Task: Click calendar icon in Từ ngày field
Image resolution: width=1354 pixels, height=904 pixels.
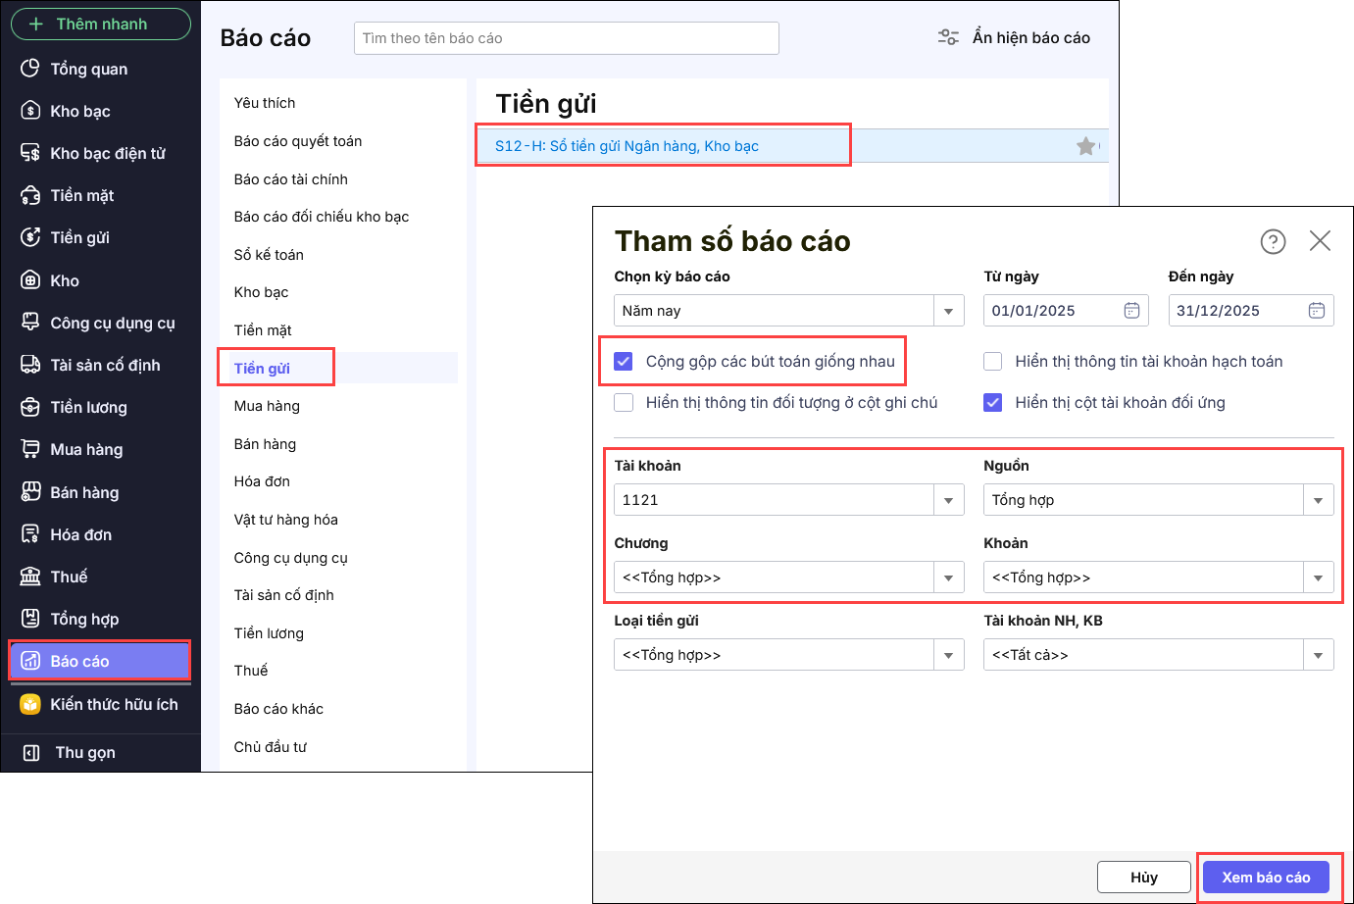Action: [x=1131, y=311]
